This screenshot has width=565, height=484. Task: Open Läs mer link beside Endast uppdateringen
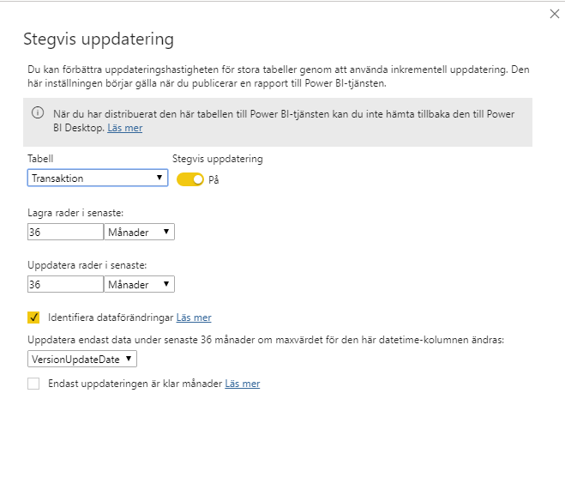point(242,384)
